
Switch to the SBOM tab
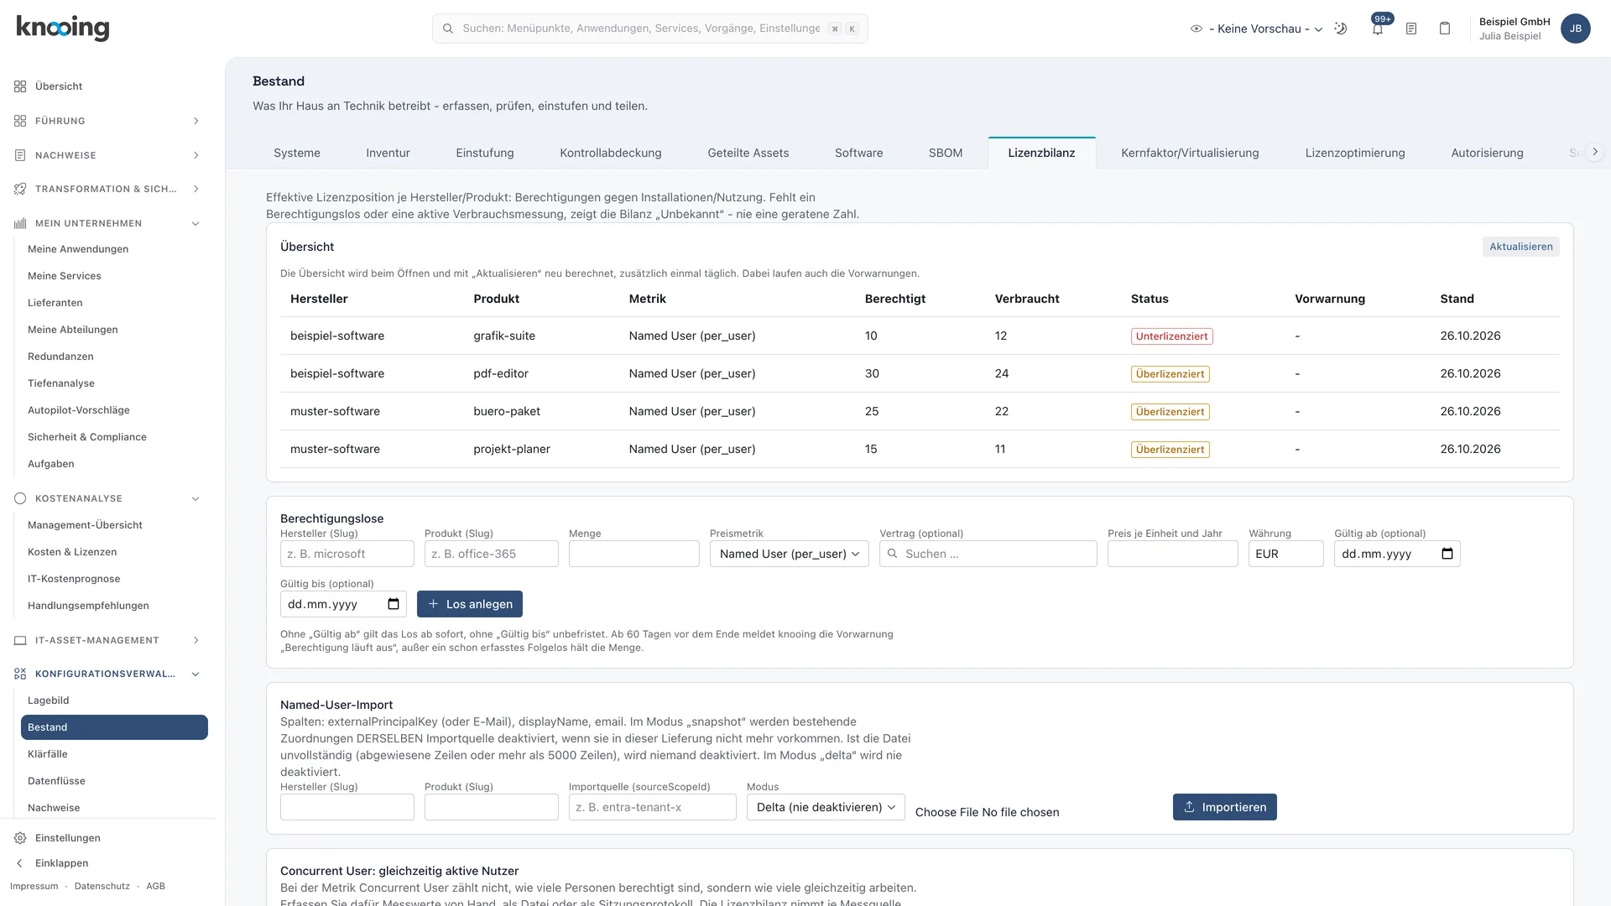pyautogui.click(x=945, y=153)
